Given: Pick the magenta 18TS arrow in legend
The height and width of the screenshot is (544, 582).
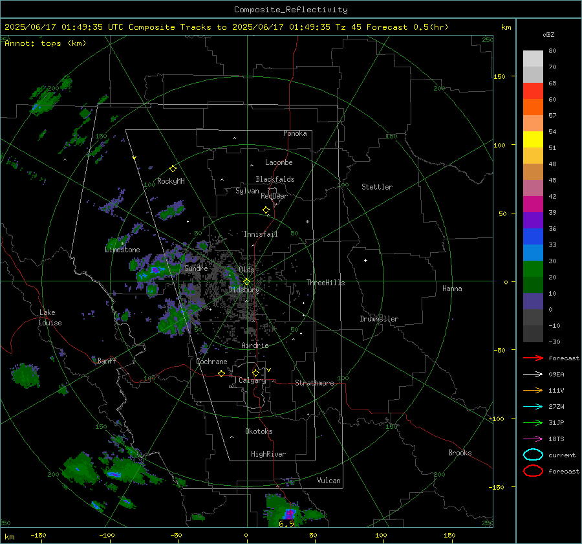Looking at the screenshot, I should coord(533,439).
